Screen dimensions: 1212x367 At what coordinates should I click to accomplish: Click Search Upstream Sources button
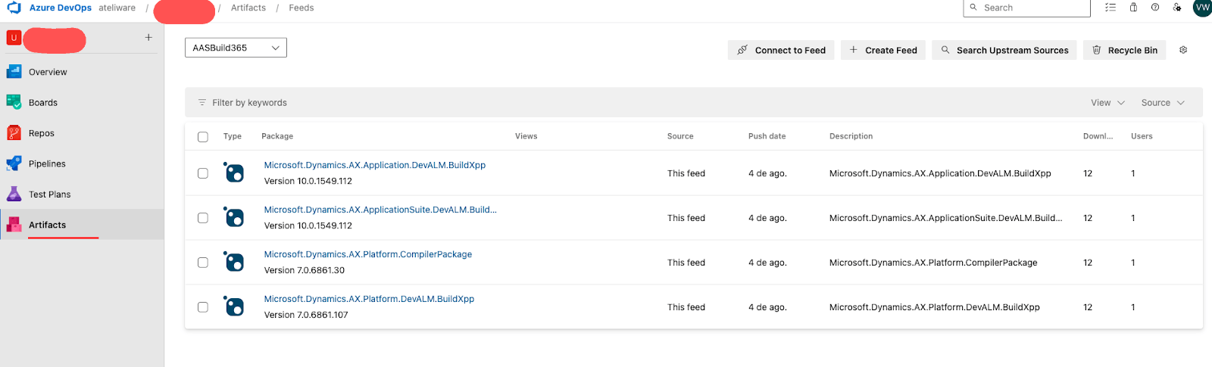[1004, 50]
